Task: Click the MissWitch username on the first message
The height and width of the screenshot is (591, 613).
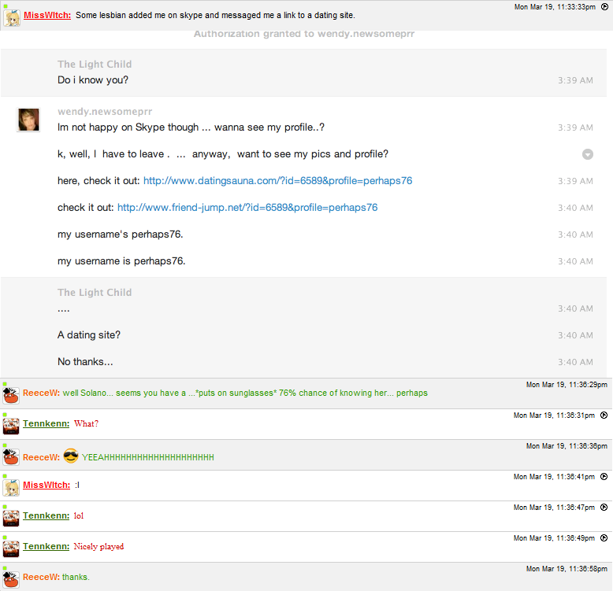Action: pos(47,15)
